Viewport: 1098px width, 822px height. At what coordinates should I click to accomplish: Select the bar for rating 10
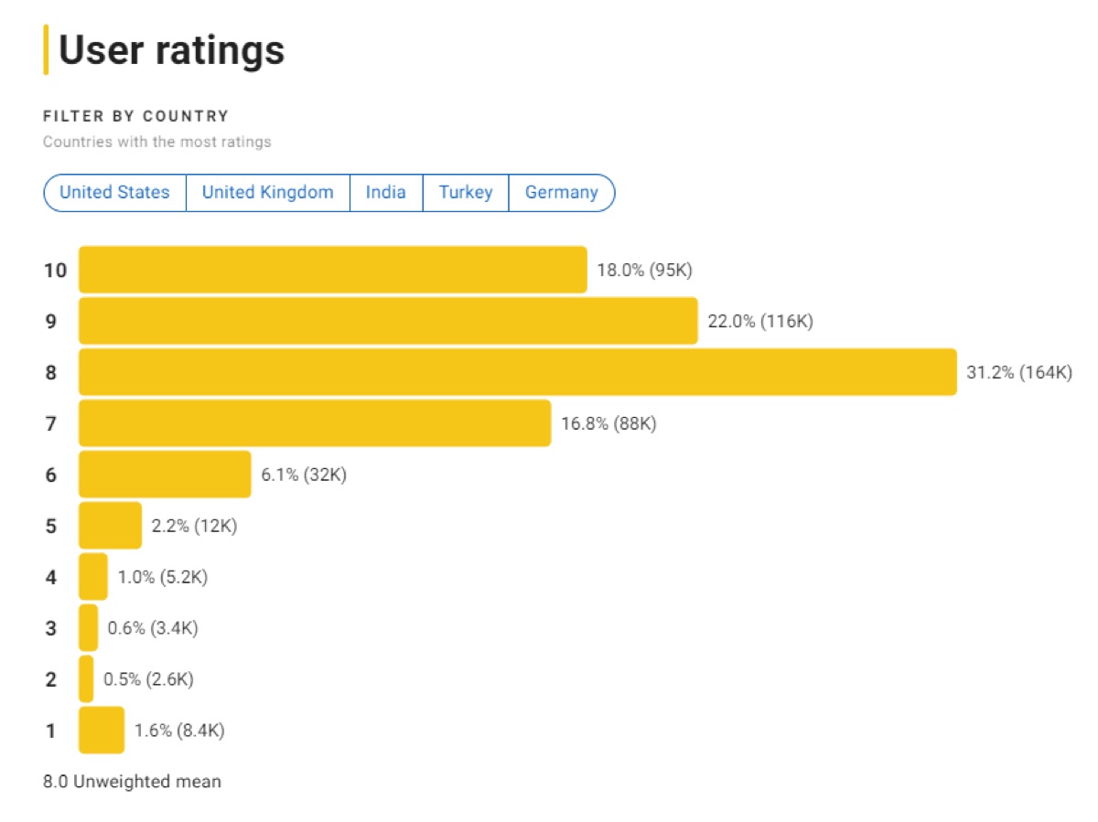(329, 270)
